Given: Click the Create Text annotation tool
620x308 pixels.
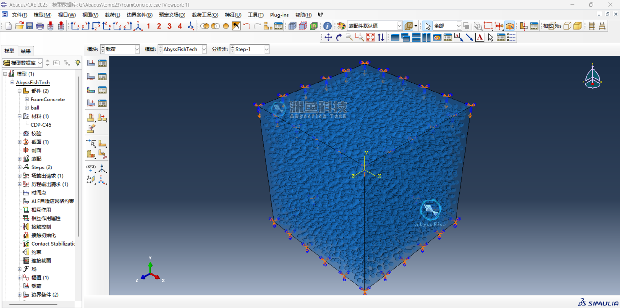Looking at the screenshot, I should pyautogui.click(x=480, y=38).
